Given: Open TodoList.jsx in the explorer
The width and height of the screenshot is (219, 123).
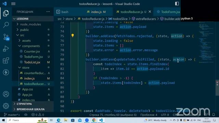Looking at the screenshot, I should tap(33, 62).
